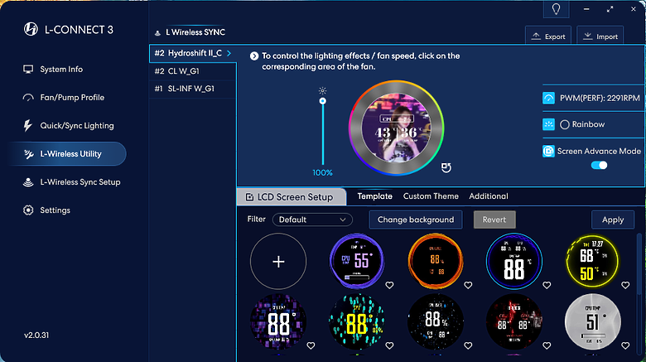
Task: Select the silver 51 CPU temp template
Action: click(592, 321)
